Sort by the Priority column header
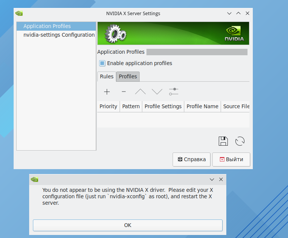The width and height of the screenshot is (288, 238). [108, 106]
